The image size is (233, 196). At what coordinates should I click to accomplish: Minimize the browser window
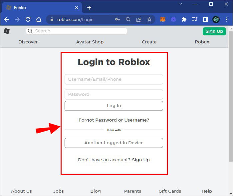[x=196, y=4]
